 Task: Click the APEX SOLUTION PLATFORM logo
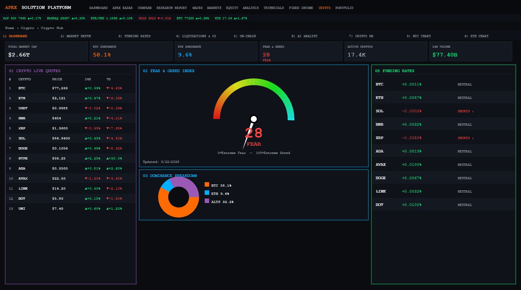[x=38, y=7]
